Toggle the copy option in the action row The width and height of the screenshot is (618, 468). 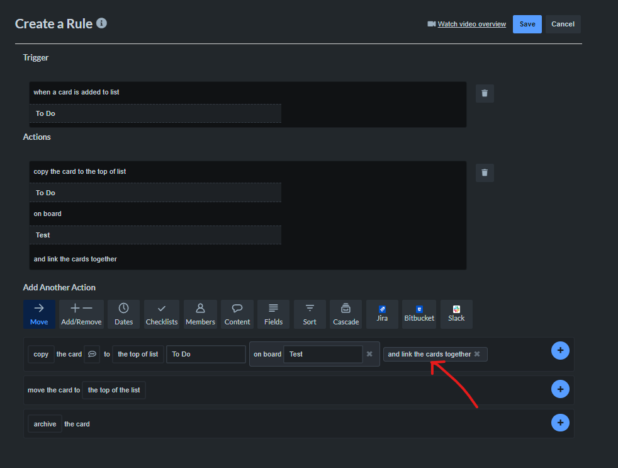[x=41, y=355]
